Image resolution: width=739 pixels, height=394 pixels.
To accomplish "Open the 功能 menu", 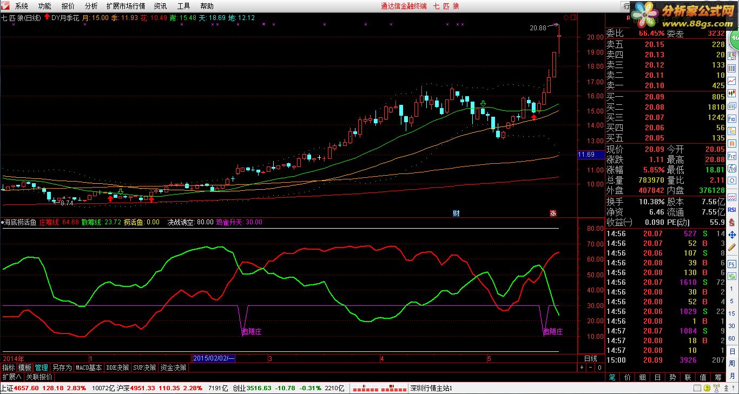I will 44,6.
